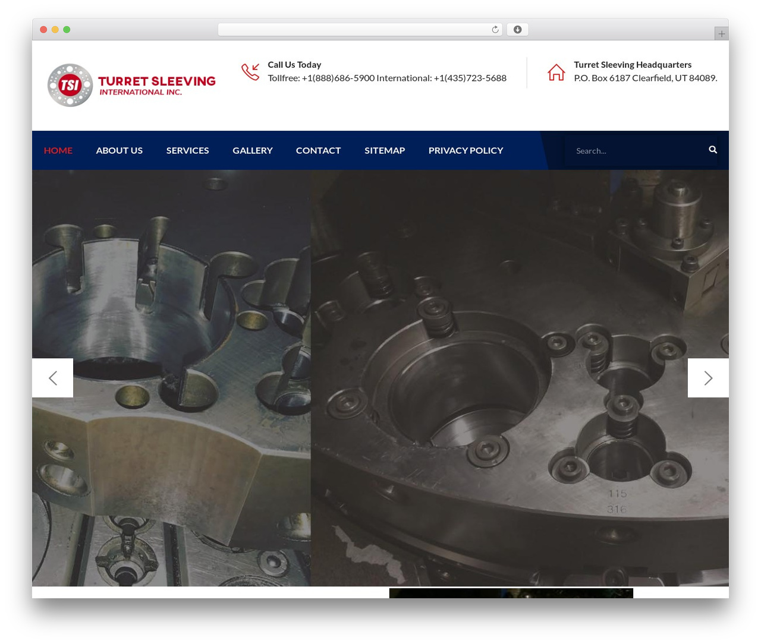
Task: Select the P.O. Box 6187 Clearfield address
Action: [x=646, y=78]
